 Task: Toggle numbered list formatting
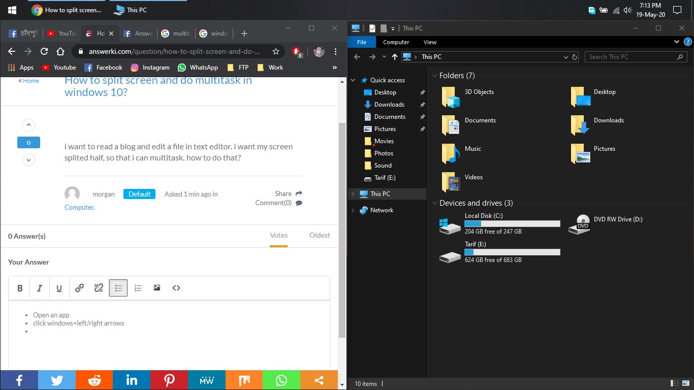(138, 288)
